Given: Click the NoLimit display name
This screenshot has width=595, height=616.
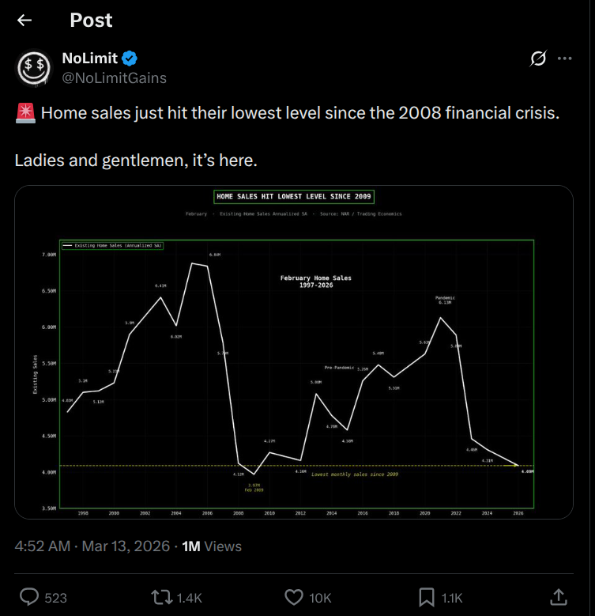Looking at the screenshot, I should 89,59.
